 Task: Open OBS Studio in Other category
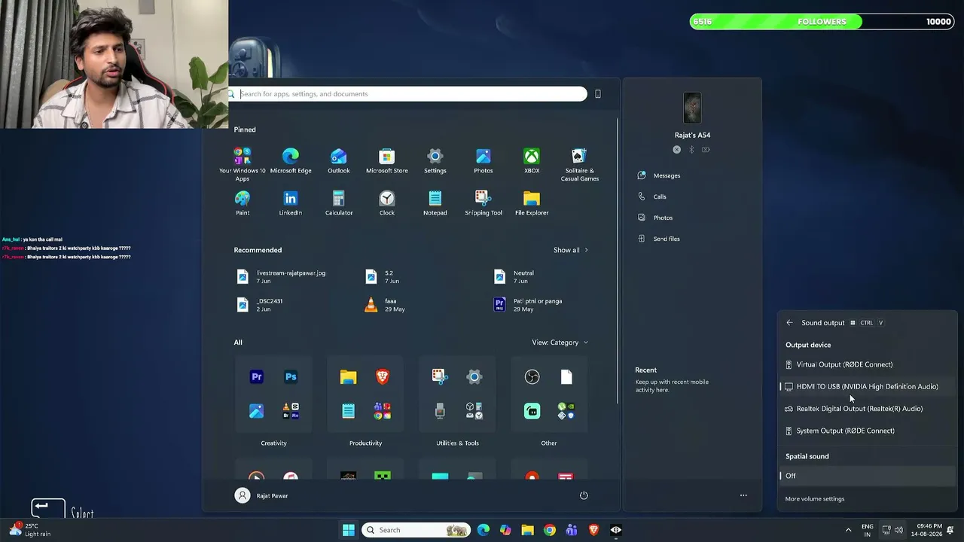tap(532, 377)
